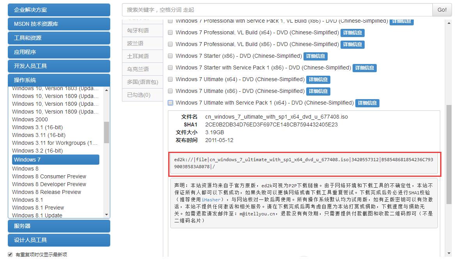Check Windows 7 Ultimate (x64) DVD
Viewport: 464px width, 263px height.
click(x=170, y=79)
